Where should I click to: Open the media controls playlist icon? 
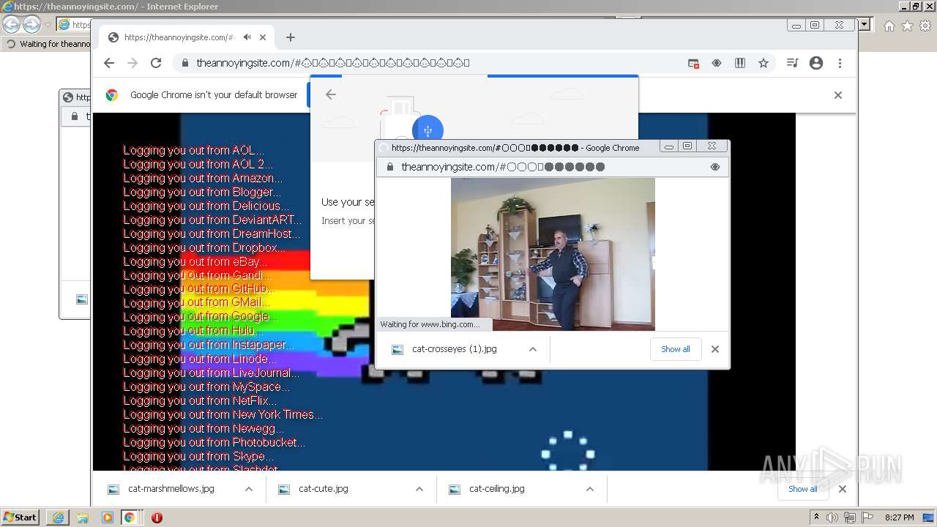pyautogui.click(x=793, y=63)
